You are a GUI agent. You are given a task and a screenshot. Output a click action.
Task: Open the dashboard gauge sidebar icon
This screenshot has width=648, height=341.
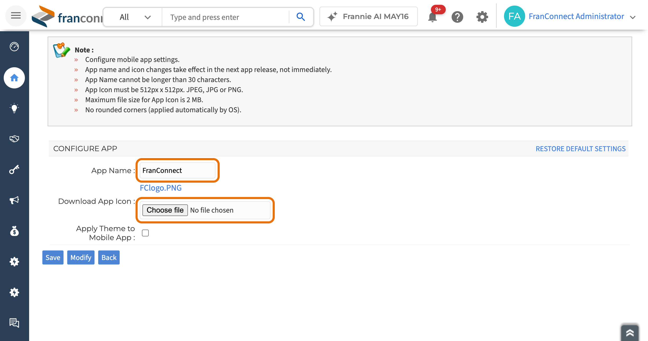[x=14, y=47]
